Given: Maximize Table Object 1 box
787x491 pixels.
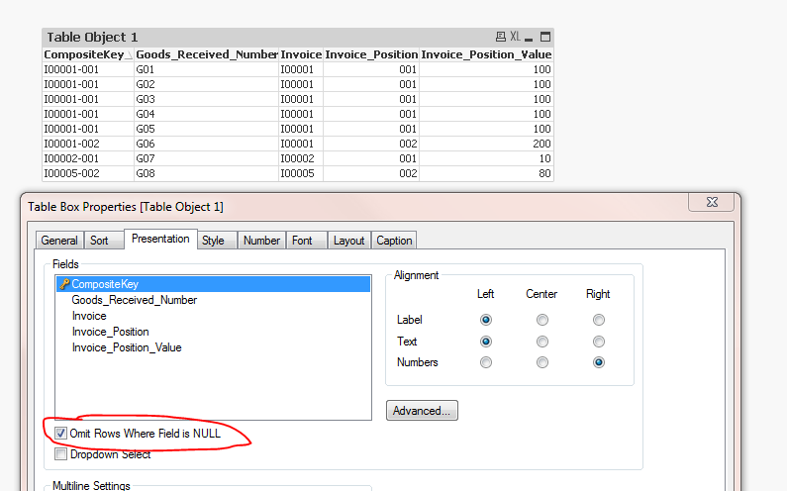Looking at the screenshot, I should point(544,38).
